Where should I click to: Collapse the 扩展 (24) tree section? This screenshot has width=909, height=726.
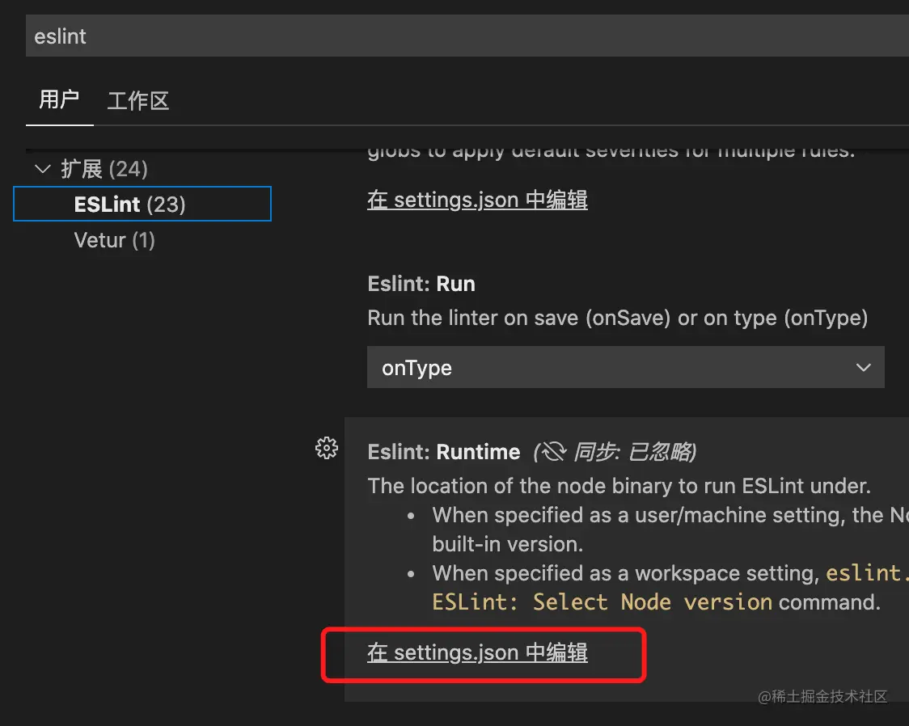43,169
